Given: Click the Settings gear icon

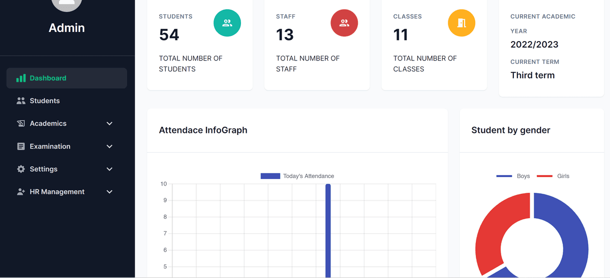Looking at the screenshot, I should pyautogui.click(x=21, y=169).
